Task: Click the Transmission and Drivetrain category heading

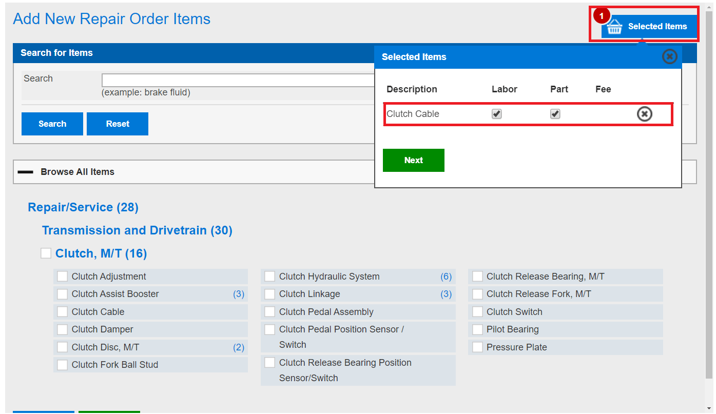Action: click(138, 230)
